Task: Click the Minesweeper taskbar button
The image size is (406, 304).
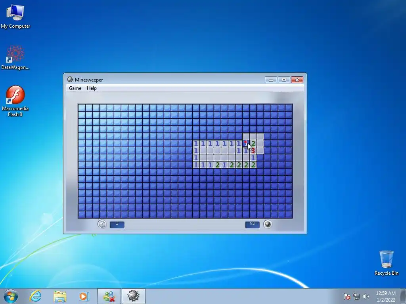Action: 134,296
